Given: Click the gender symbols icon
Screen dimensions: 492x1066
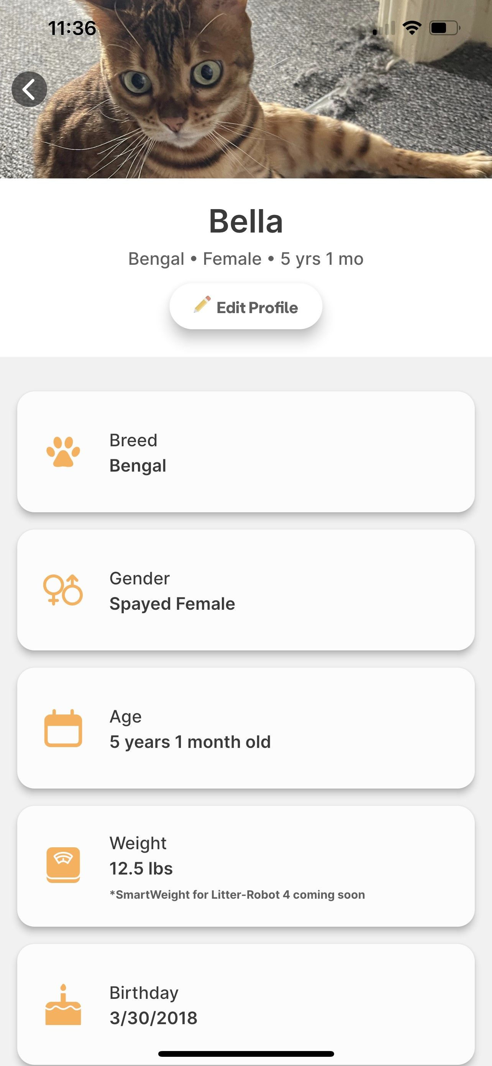Looking at the screenshot, I should coord(63,590).
